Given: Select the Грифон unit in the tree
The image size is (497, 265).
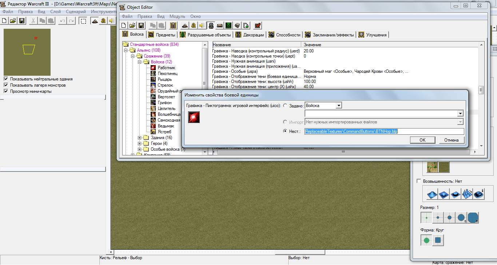Looking at the screenshot, I should coord(165,103).
